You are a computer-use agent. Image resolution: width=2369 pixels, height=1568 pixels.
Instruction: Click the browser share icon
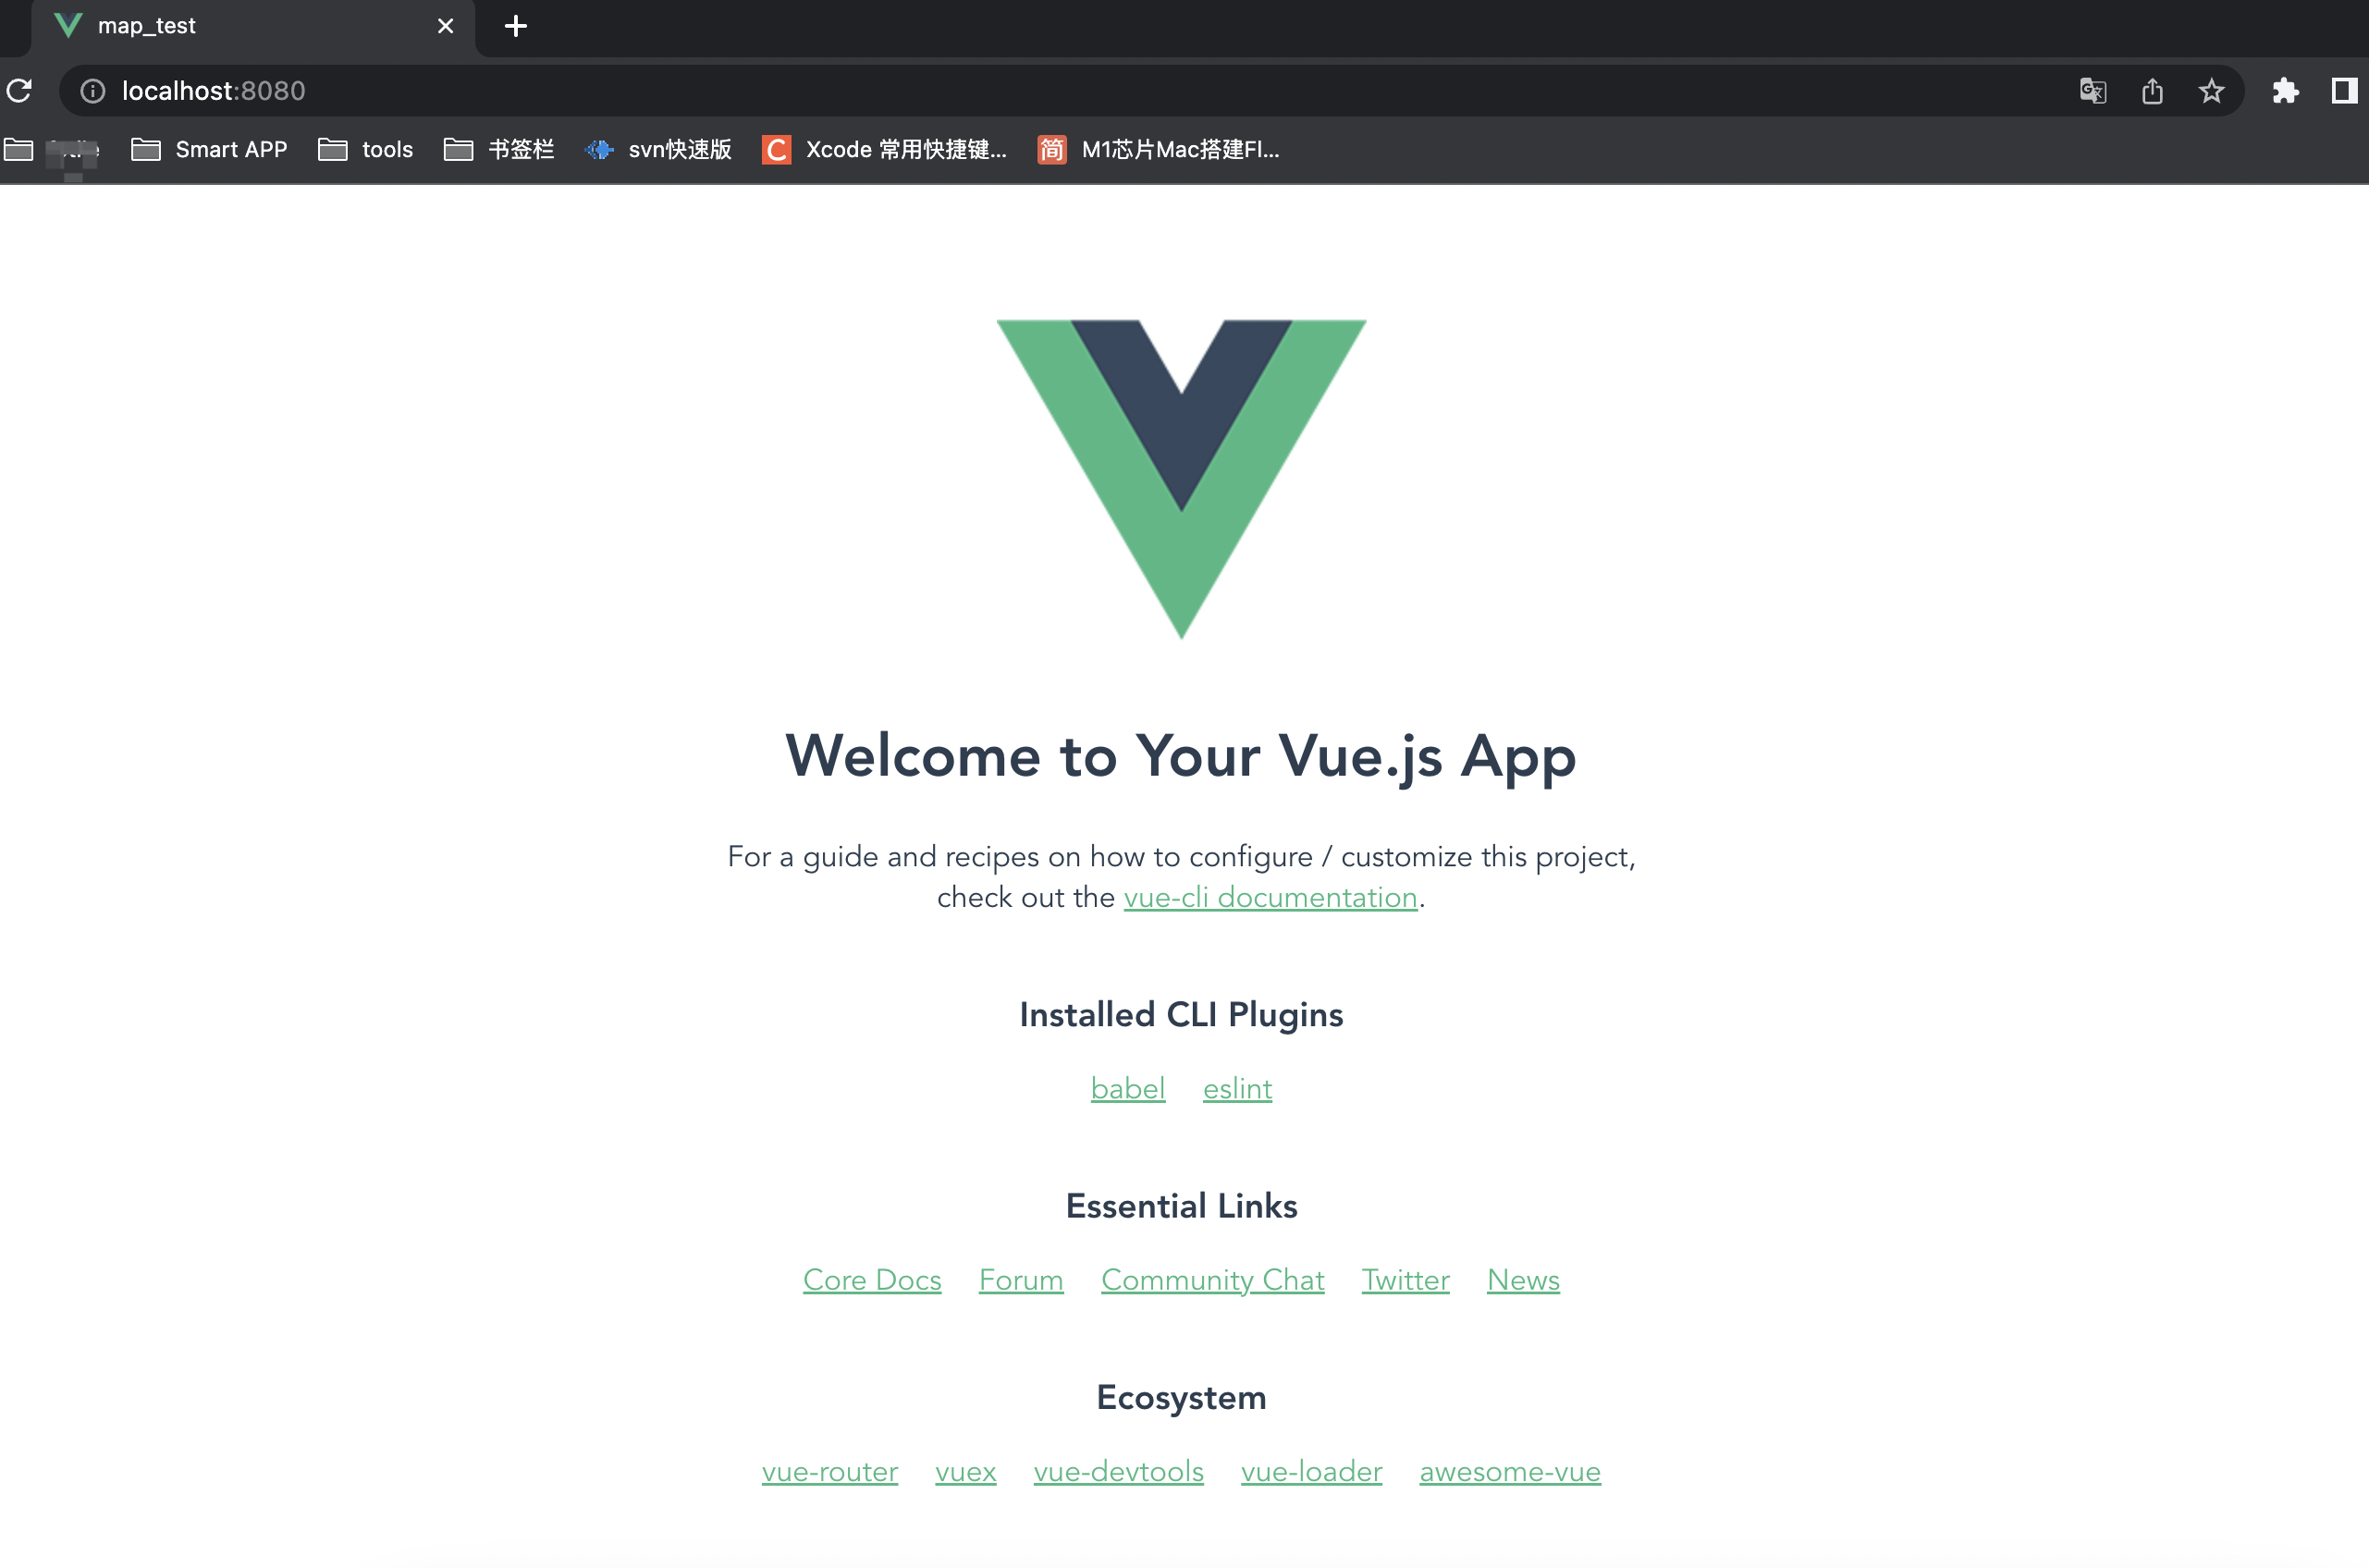pyautogui.click(x=2152, y=91)
